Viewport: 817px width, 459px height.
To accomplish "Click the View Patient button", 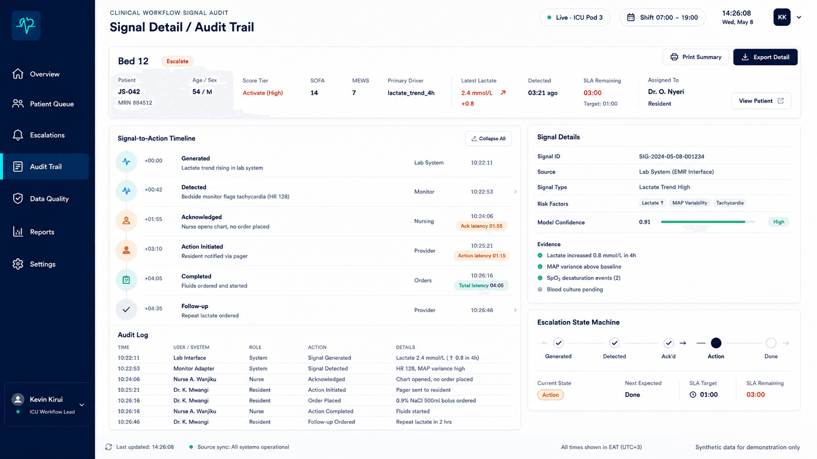I will click(x=761, y=101).
